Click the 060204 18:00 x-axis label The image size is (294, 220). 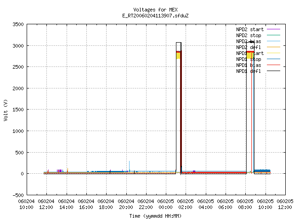tap(106, 204)
